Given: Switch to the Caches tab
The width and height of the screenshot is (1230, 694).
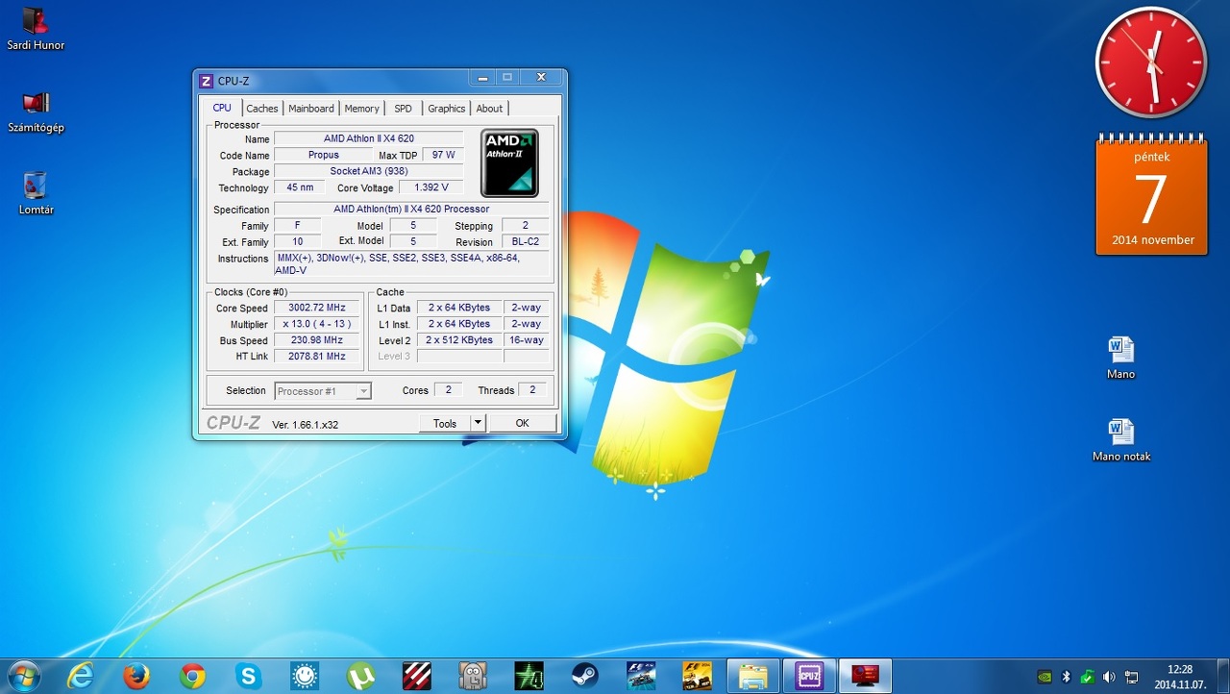Looking at the screenshot, I should [x=262, y=109].
